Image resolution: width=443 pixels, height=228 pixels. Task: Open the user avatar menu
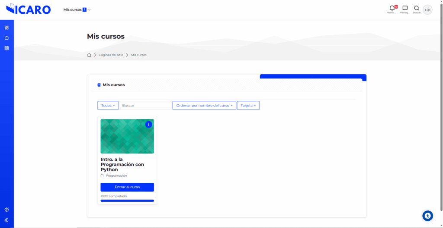point(427,9)
